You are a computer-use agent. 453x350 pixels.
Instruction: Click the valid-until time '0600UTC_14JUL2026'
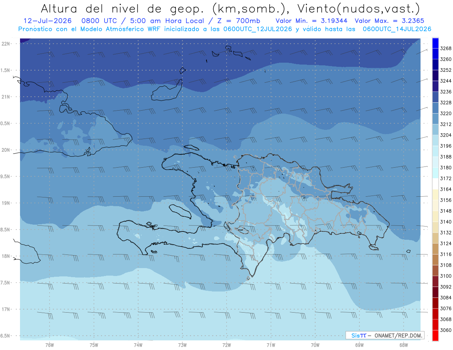(x=397, y=29)
